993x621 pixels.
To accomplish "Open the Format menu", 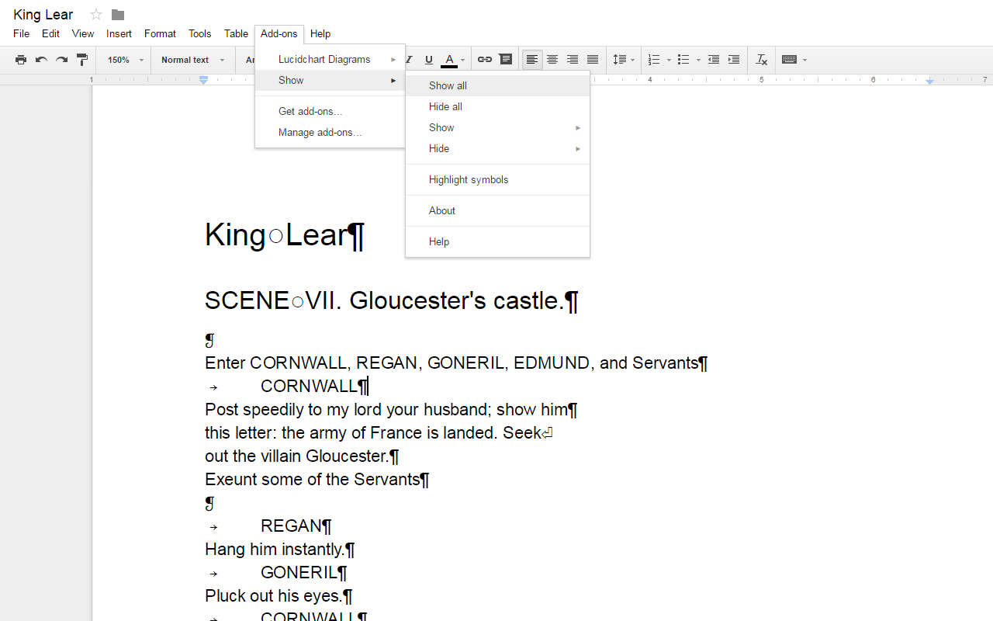I will pos(160,33).
